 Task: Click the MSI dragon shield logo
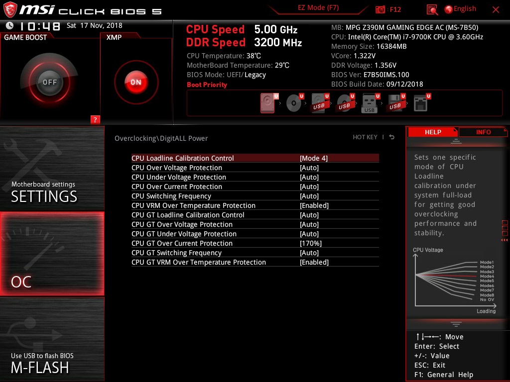pyautogui.click(x=10, y=10)
